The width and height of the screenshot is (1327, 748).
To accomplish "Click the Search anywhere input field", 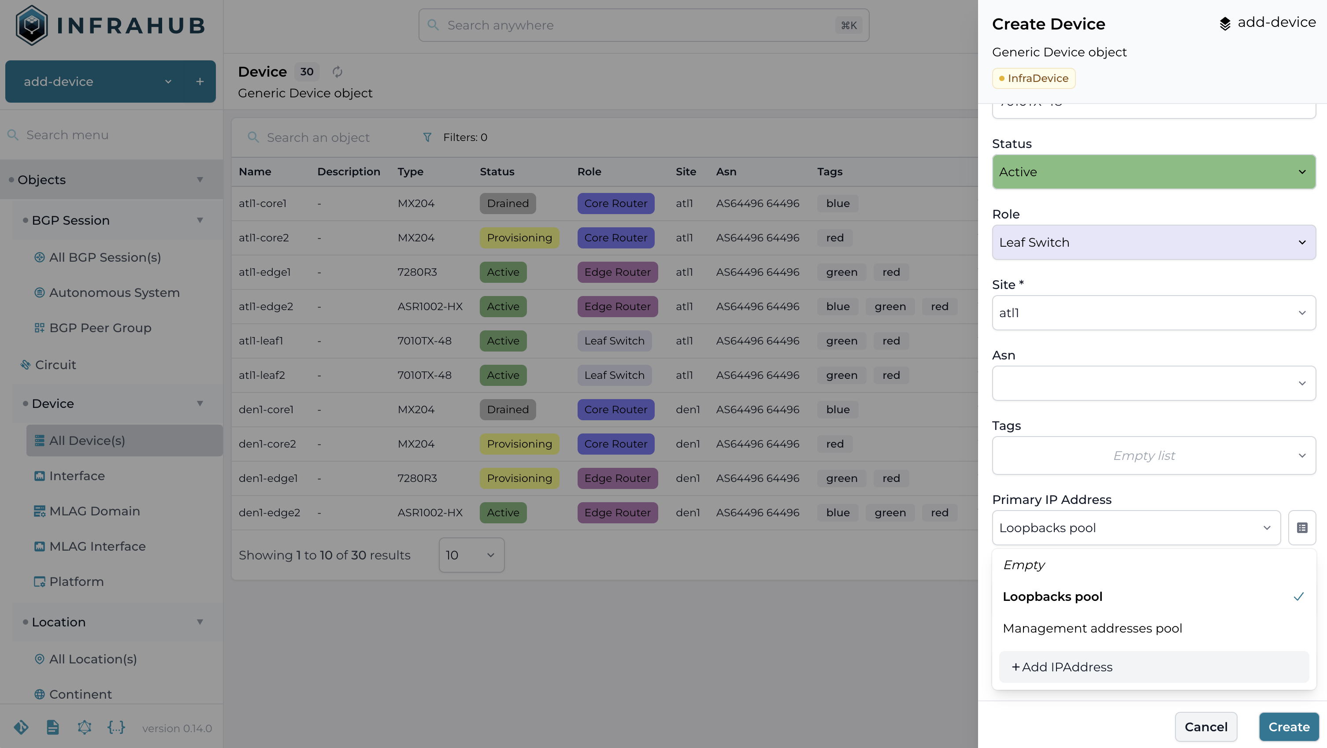I will (644, 25).
